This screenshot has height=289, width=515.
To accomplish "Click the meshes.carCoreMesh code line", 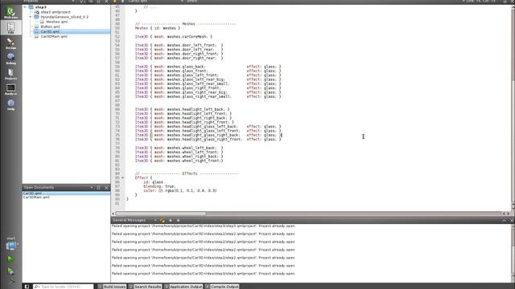I will [x=174, y=37].
